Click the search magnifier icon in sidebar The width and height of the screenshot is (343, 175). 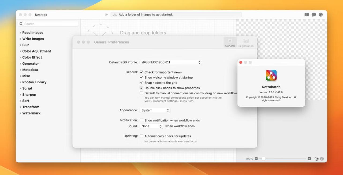[21, 24]
